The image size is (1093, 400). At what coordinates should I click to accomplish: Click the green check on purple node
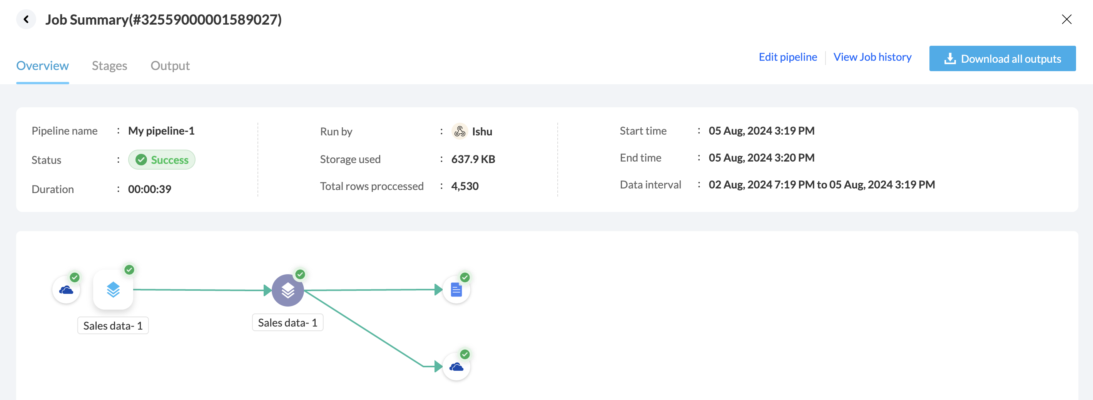[x=300, y=275]
